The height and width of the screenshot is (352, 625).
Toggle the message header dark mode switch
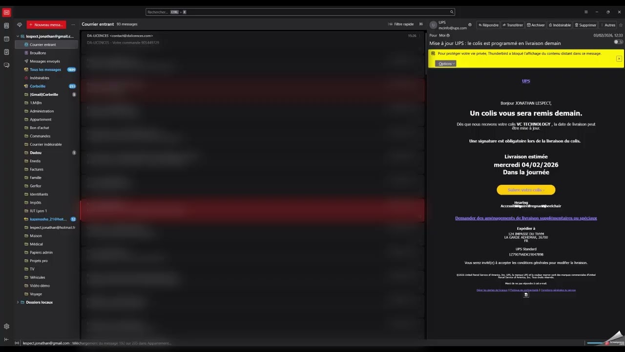pyautogui.click(x=618, y=42)
